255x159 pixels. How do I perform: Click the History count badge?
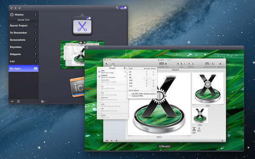click(x=35, y=15)
